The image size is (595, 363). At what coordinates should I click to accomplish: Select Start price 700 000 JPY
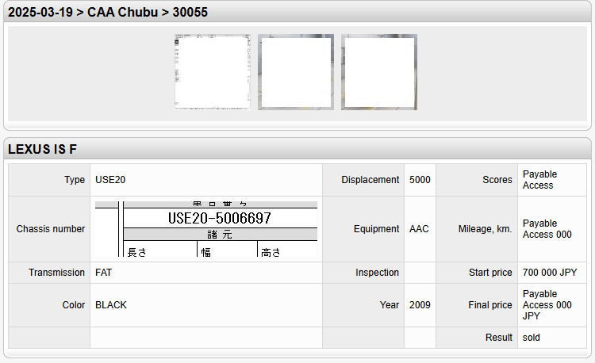click(550, 273)
